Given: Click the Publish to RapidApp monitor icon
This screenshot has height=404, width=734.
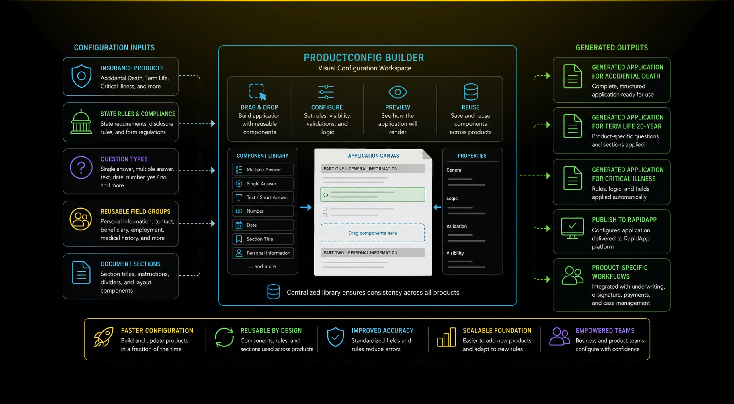Looking at the screenshot, I should click(x=572, y=228).
